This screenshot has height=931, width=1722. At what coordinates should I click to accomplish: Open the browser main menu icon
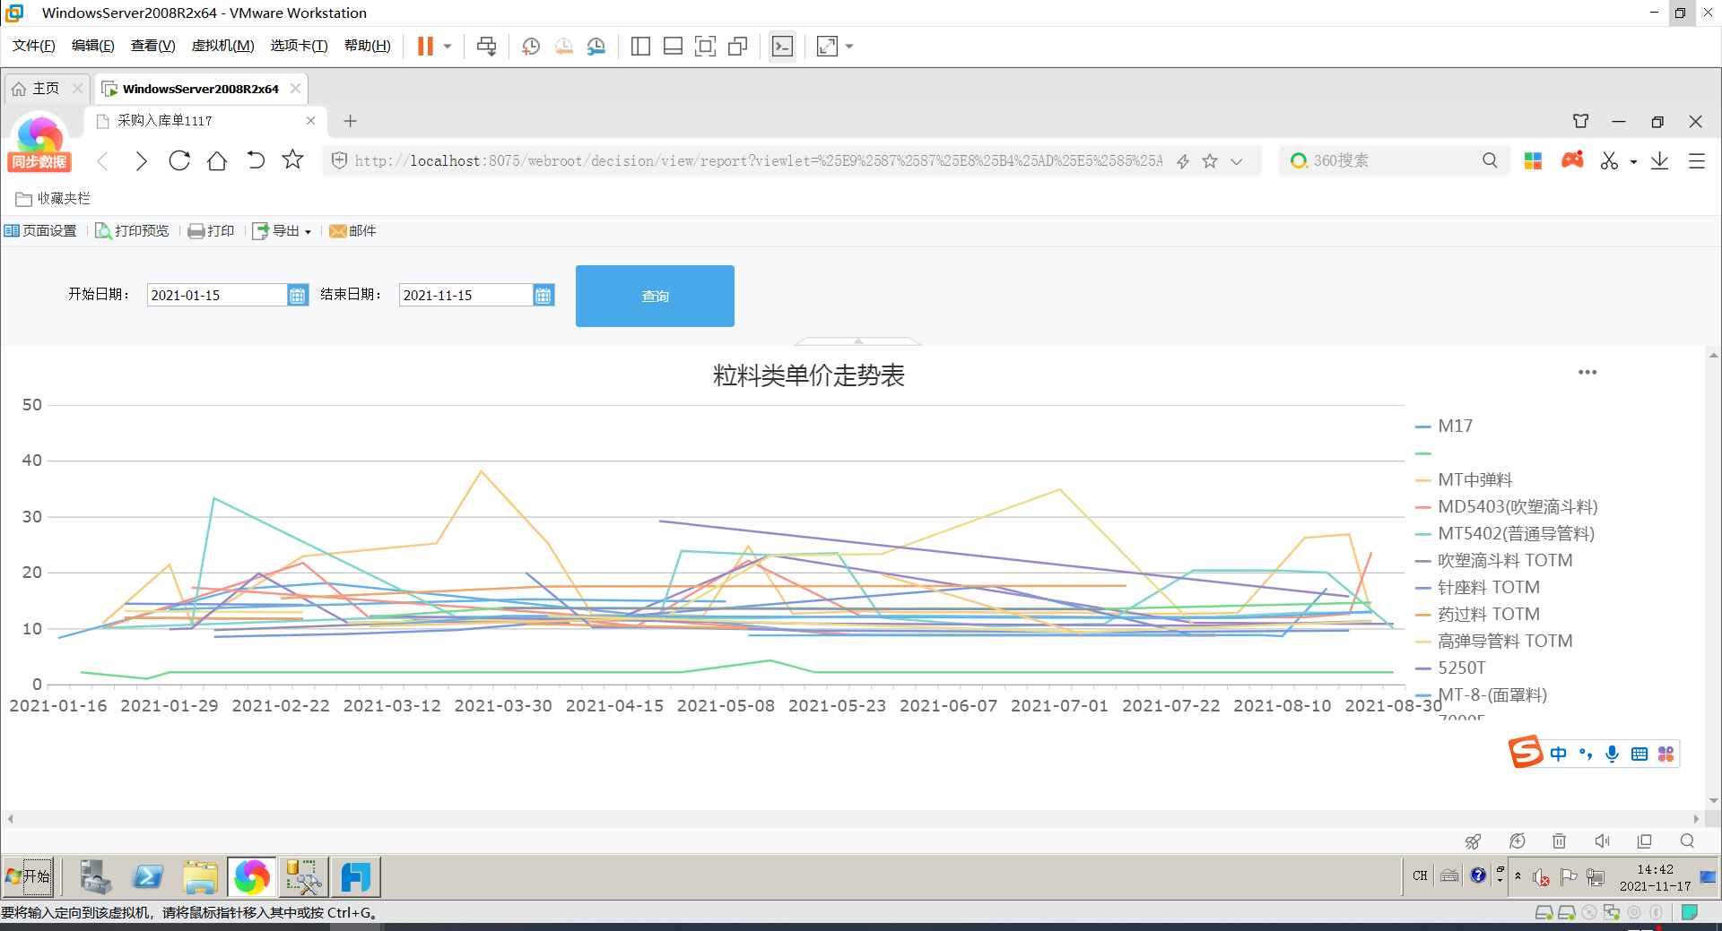(1697, 161)
